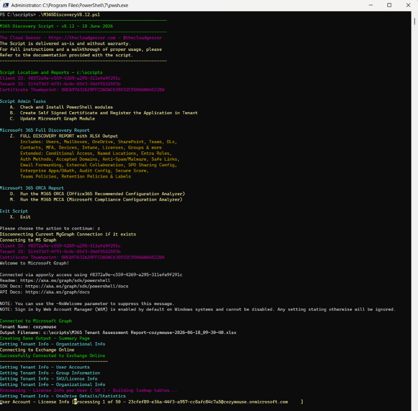The height and width of the screenshot is (411, 418).
Task: Click 'M365 Discovery Script - v8.12 - 18 June 2026'
Action: 56,26
